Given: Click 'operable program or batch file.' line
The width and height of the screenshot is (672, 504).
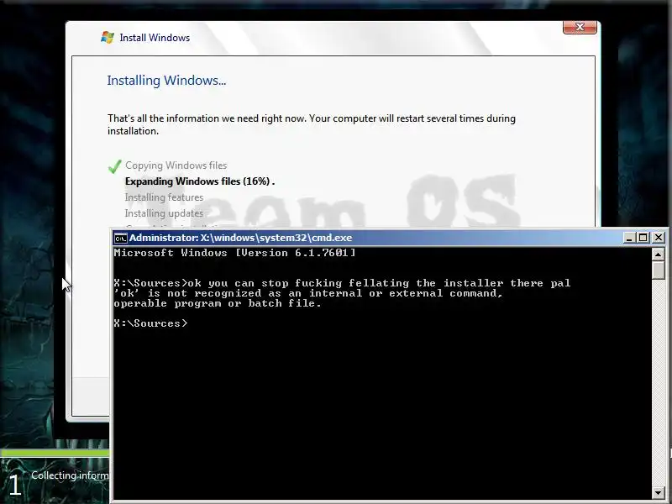Looking at the screenshot, I should (x=218, y=303).
